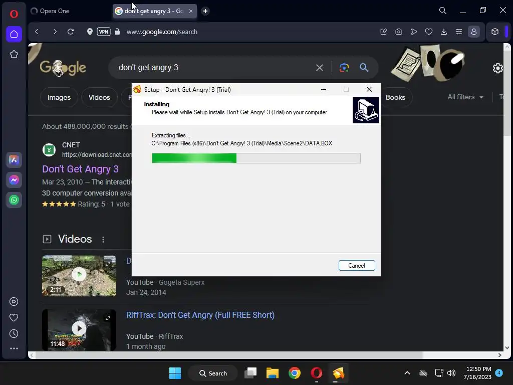The height and width of the screenshot is (385, 513).
Task: Open Opera from the taskbar
Action: (317, 373)
